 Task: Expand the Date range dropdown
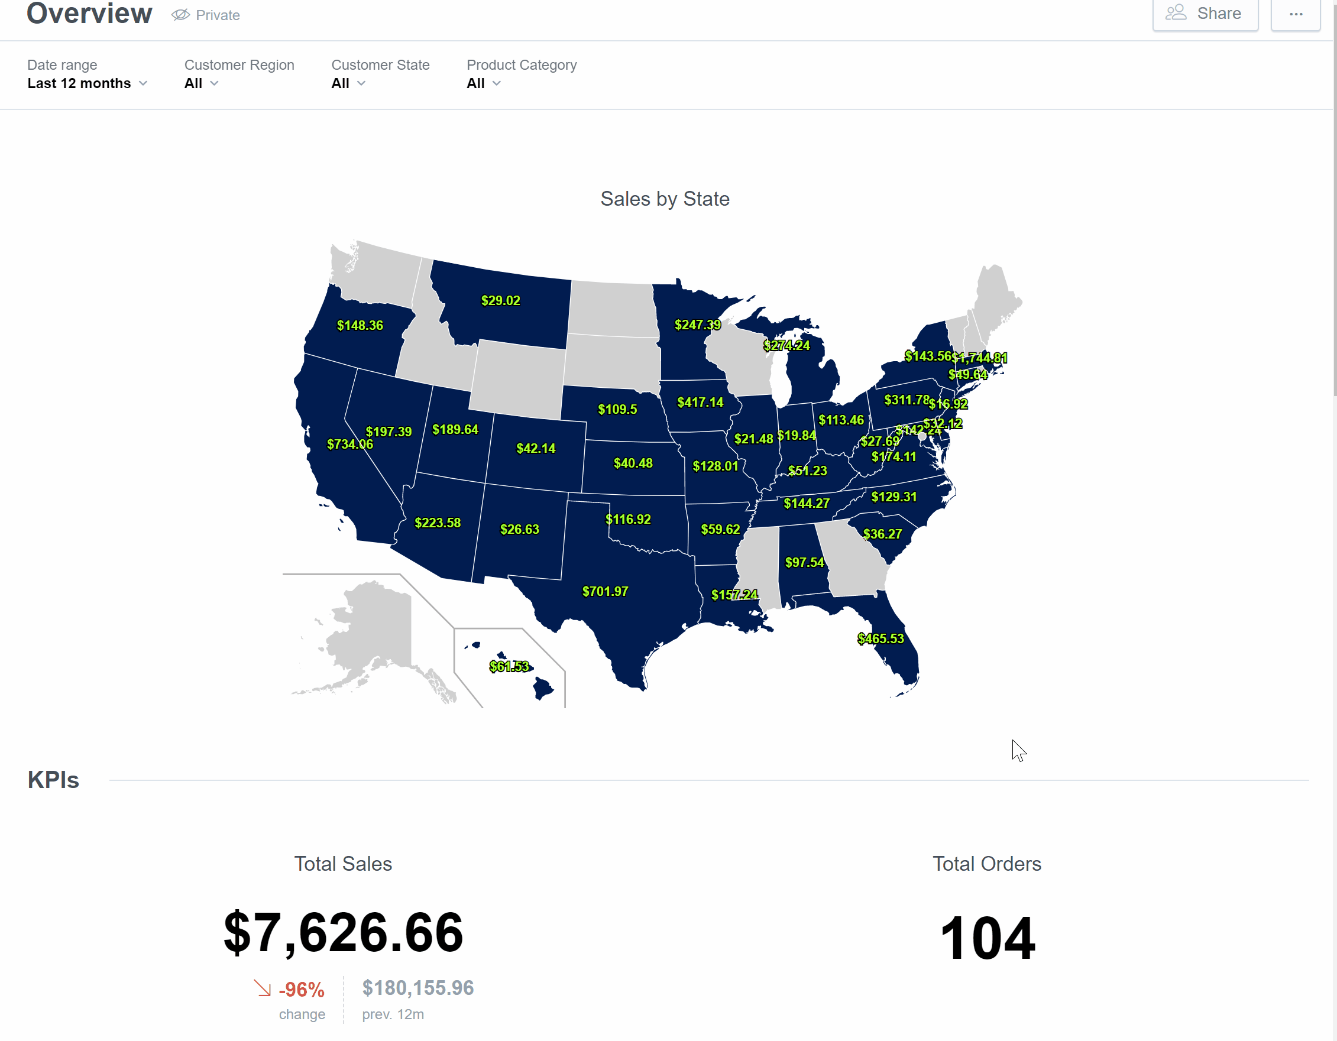[88, 83]
